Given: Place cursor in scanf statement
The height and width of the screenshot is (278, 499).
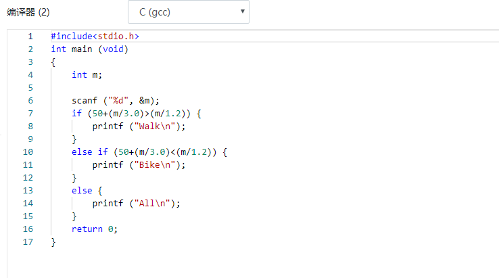Looking at the screenshot, I should click(x=115, y=101).
